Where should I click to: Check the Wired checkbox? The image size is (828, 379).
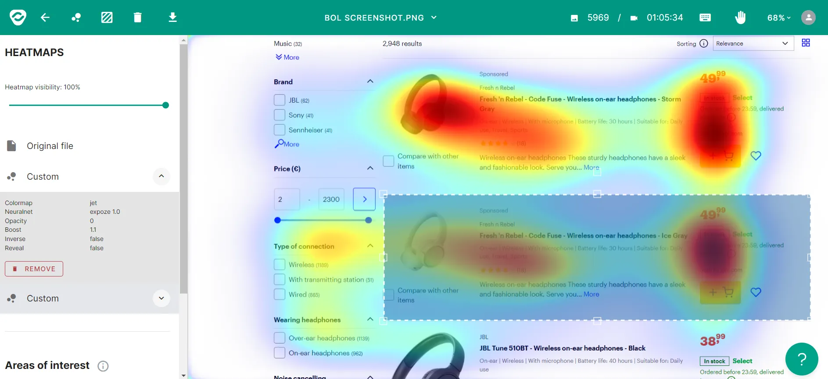pos(280,294)
